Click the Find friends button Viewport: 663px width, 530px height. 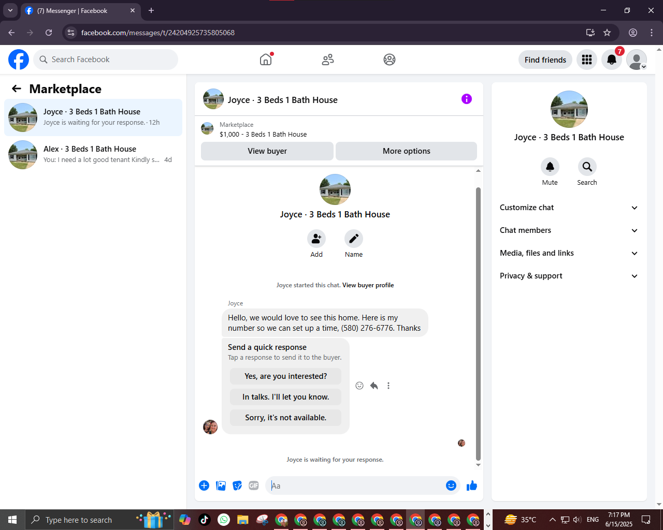(x=545, y=60)
